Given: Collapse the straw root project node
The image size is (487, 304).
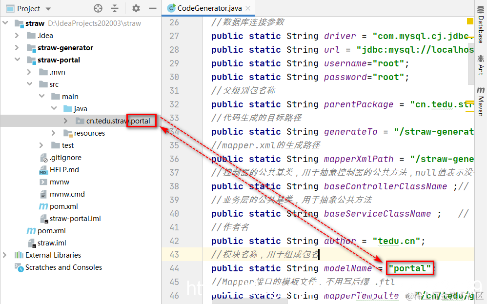Looking at the screenshot, I should 5,23.
